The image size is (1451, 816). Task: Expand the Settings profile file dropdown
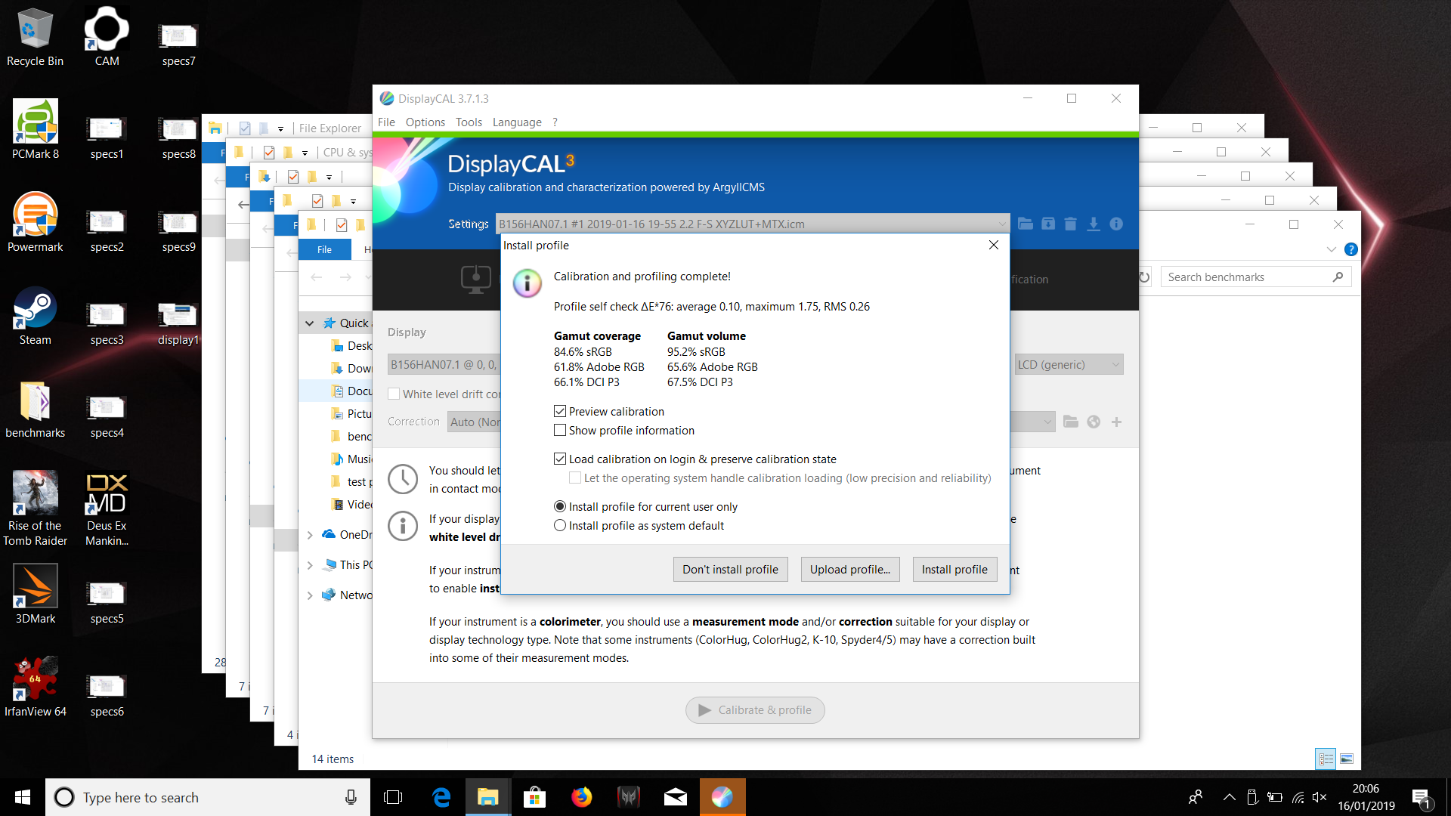tap(1001, 224)
